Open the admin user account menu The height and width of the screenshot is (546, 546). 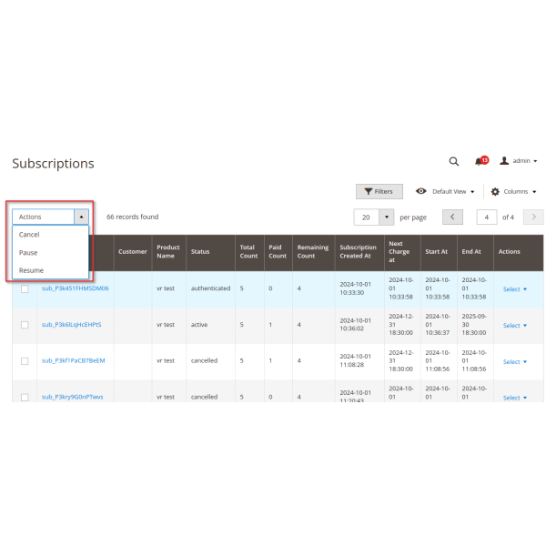point(518,161)
